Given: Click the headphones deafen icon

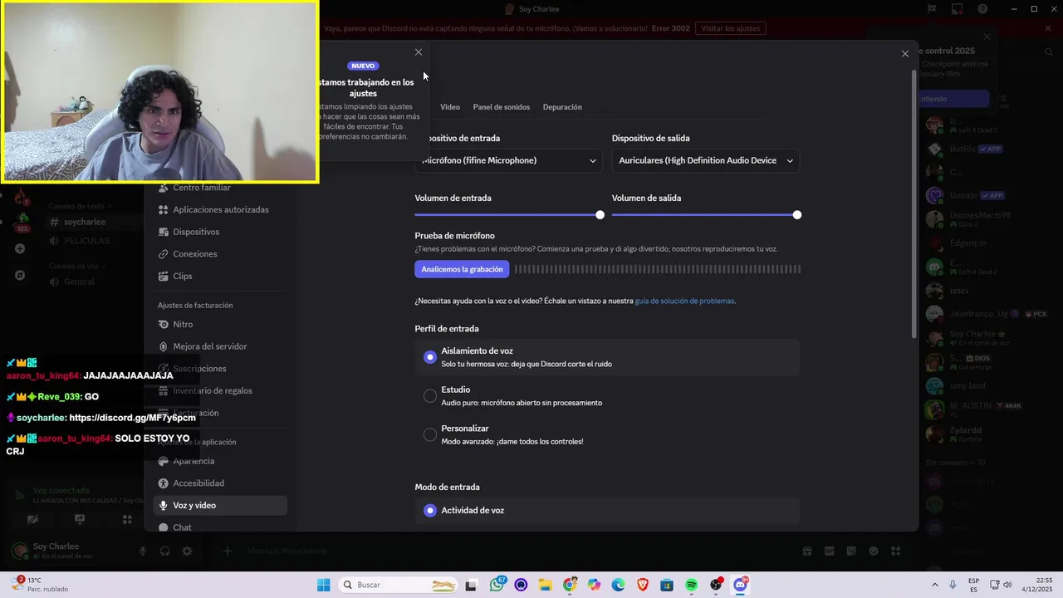Looking at the screenshot, I should point(164,551).
